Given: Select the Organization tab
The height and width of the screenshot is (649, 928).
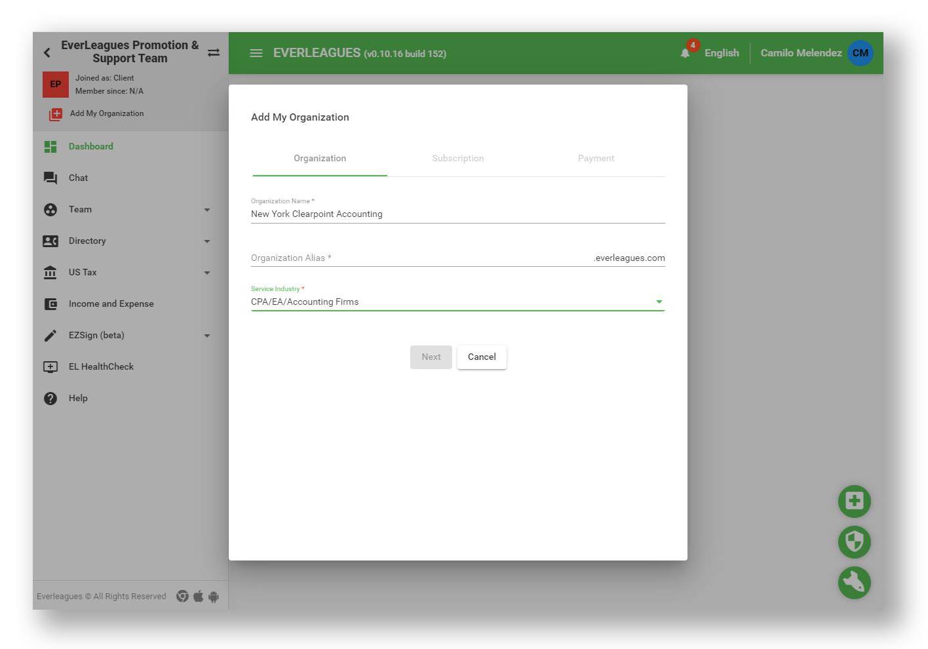Looking at the screenshot, I should 320,159.
